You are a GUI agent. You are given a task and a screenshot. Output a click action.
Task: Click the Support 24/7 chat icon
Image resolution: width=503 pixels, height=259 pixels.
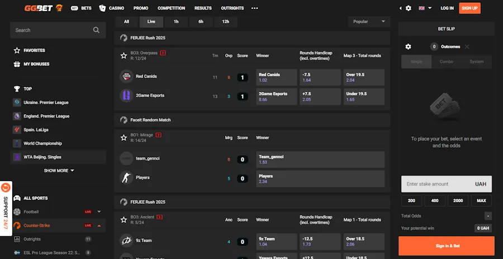coord(6,189)
